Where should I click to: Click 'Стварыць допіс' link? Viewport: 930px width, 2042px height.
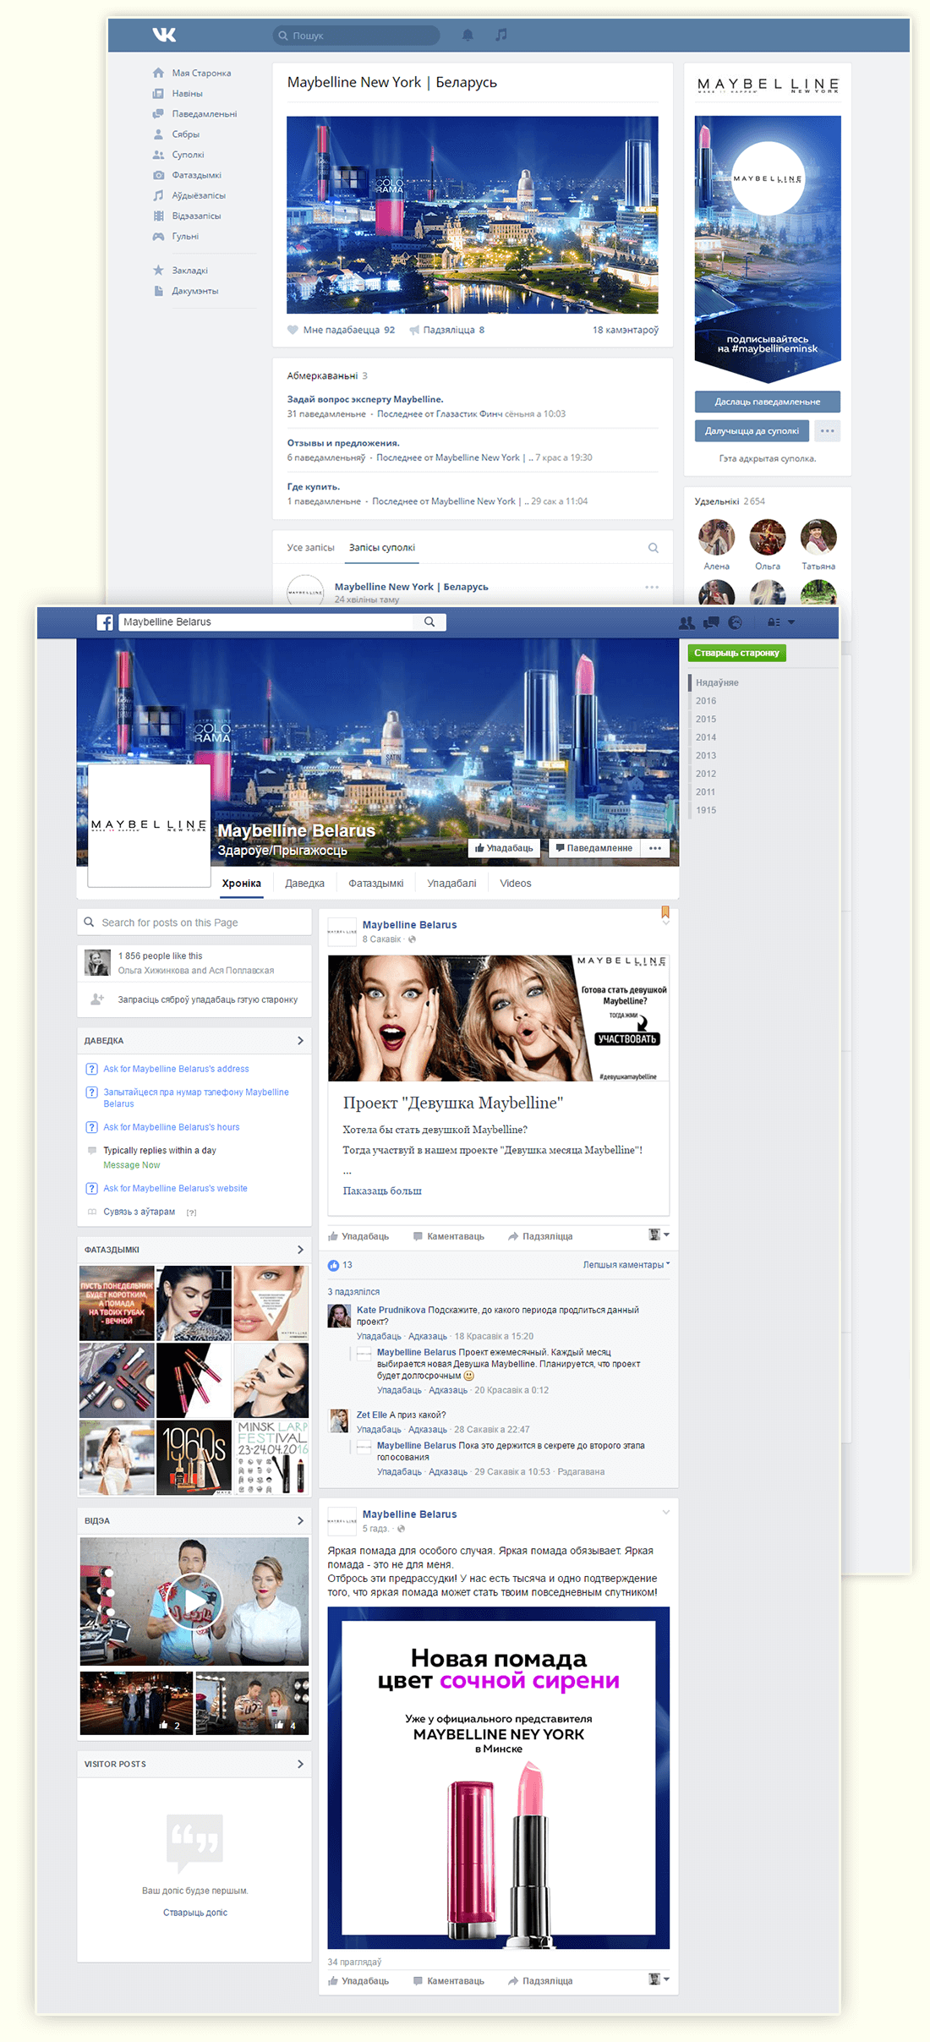coord(194,1913)
